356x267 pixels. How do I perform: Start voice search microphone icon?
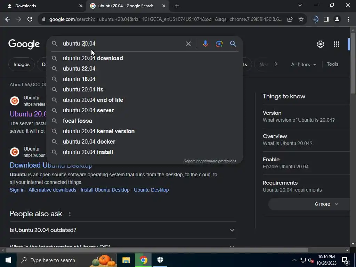pos(205,44)
